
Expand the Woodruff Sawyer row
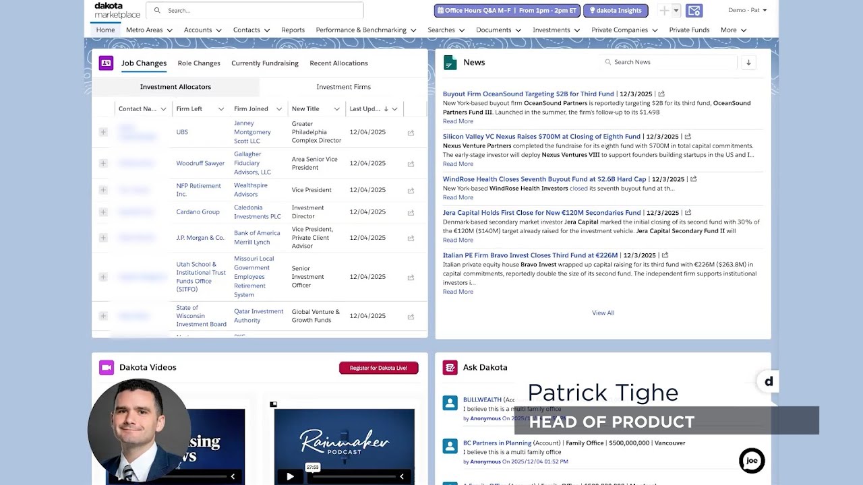pyautogui.click(x=103, y=163)
